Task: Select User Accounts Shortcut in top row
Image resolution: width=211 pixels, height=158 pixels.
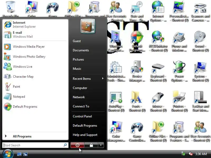Action: click(116, 11)
